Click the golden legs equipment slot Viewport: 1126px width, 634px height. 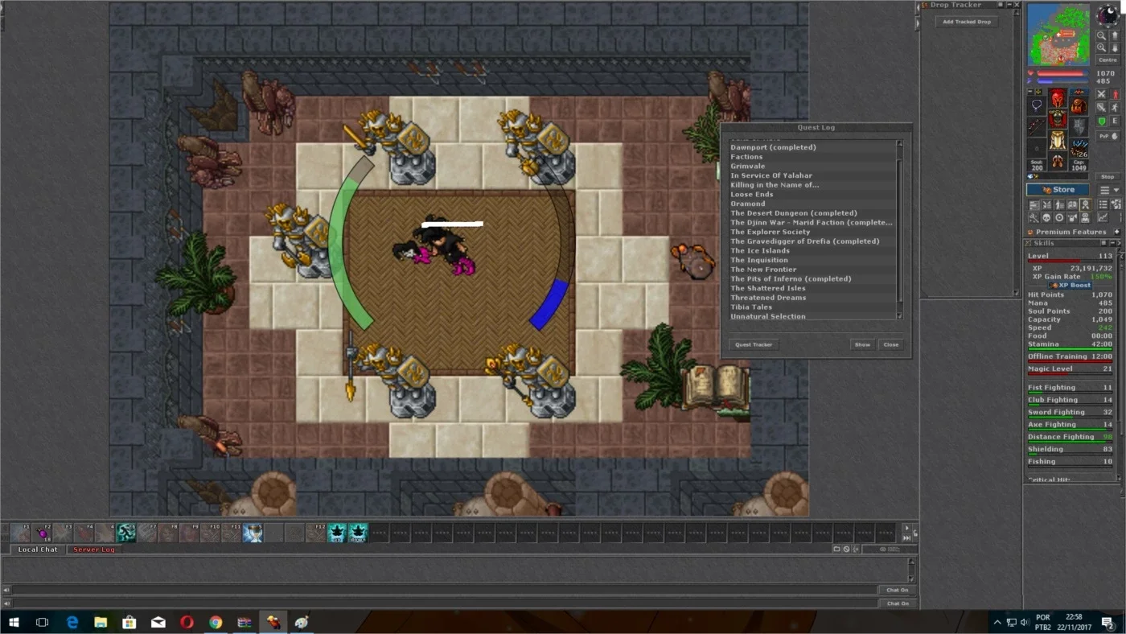pos(1058,140)
